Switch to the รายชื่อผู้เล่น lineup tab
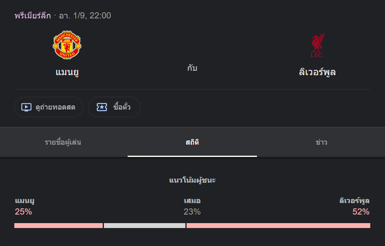The height and width of the screenshot is (246, 385). [x=63, y=142]
